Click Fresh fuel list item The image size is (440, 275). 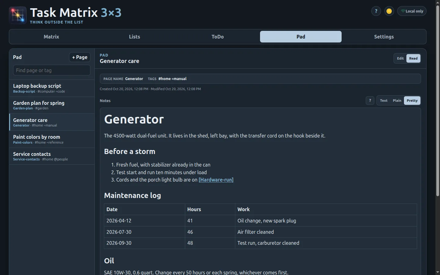click(163, 165)
